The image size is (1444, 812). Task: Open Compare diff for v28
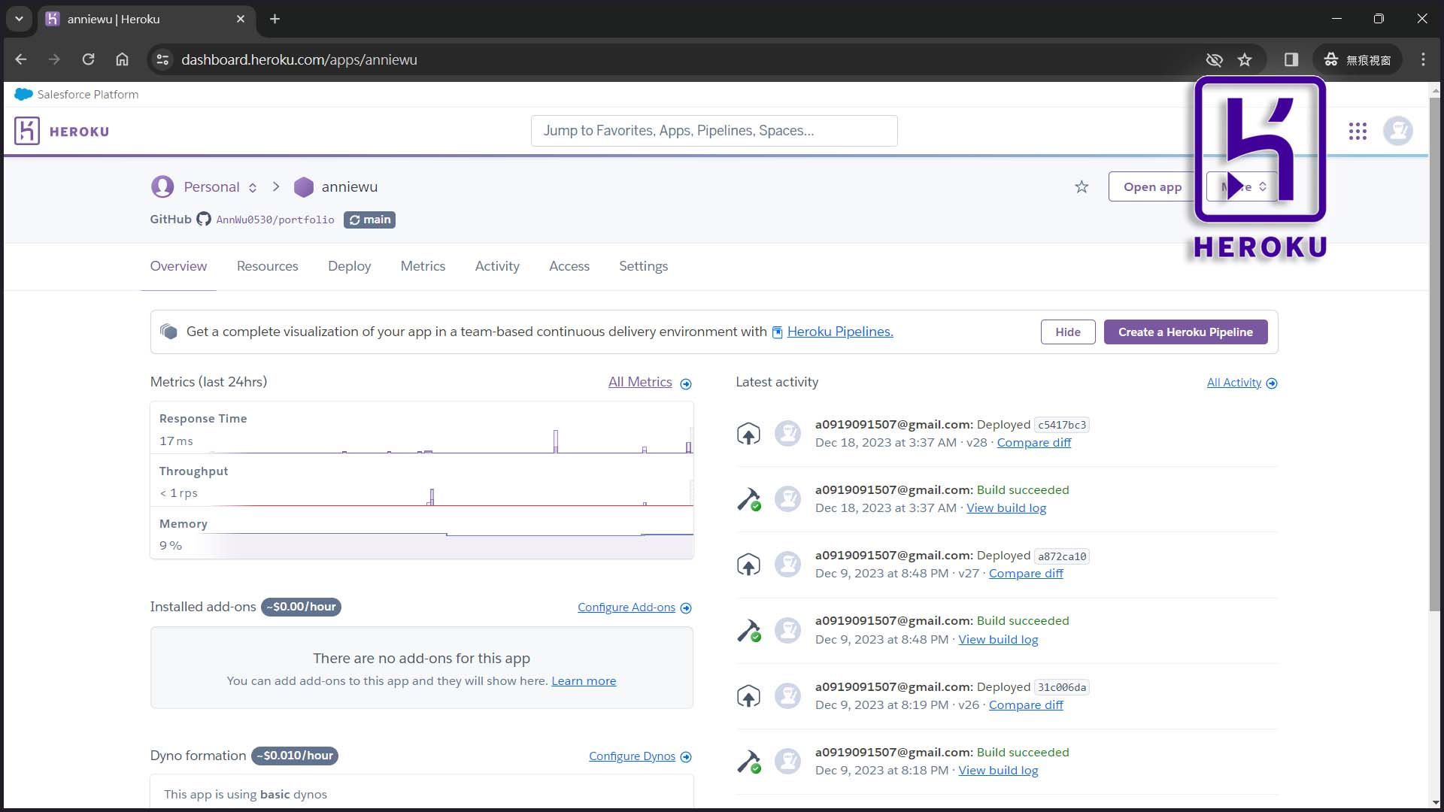1033,443
